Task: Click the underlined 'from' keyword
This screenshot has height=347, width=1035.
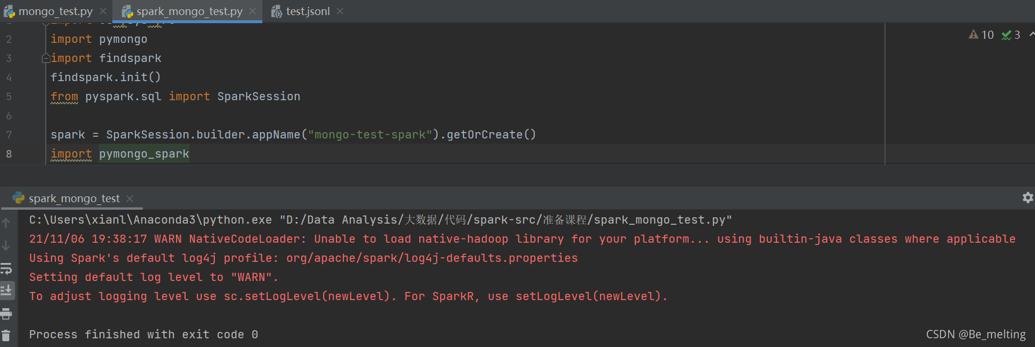Action: tap(64, 96)
